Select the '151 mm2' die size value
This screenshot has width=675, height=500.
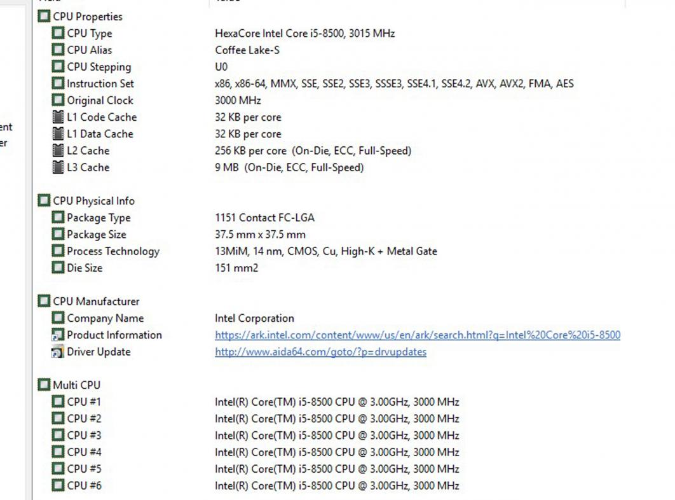[236, 268]
